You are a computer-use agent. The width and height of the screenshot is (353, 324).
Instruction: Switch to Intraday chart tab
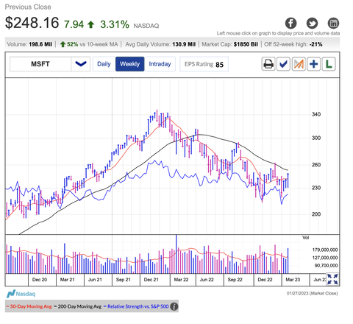coord(160,64)
